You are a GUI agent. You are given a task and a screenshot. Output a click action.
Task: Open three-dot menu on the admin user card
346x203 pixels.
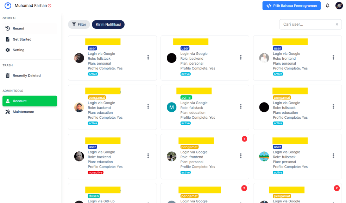click(241, 106)
